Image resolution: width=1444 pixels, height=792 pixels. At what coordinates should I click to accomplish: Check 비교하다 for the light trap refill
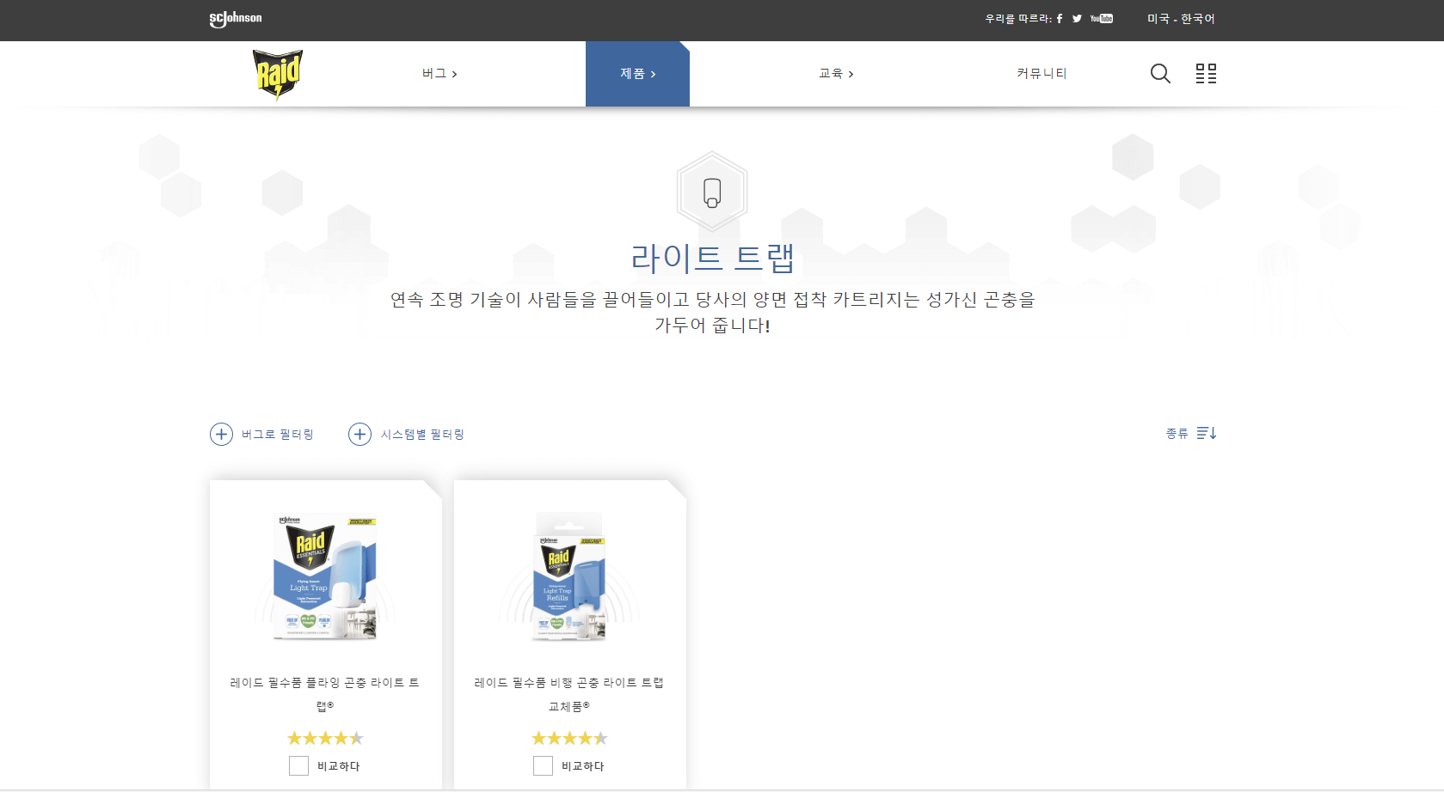coord(543,765)
